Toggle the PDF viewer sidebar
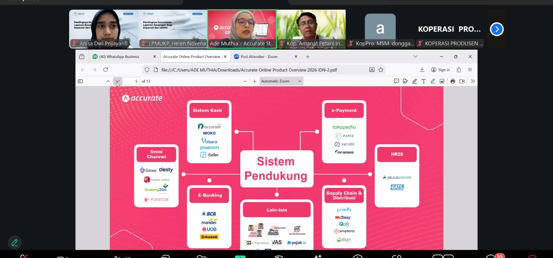553x258 pixels. point(80,81)
